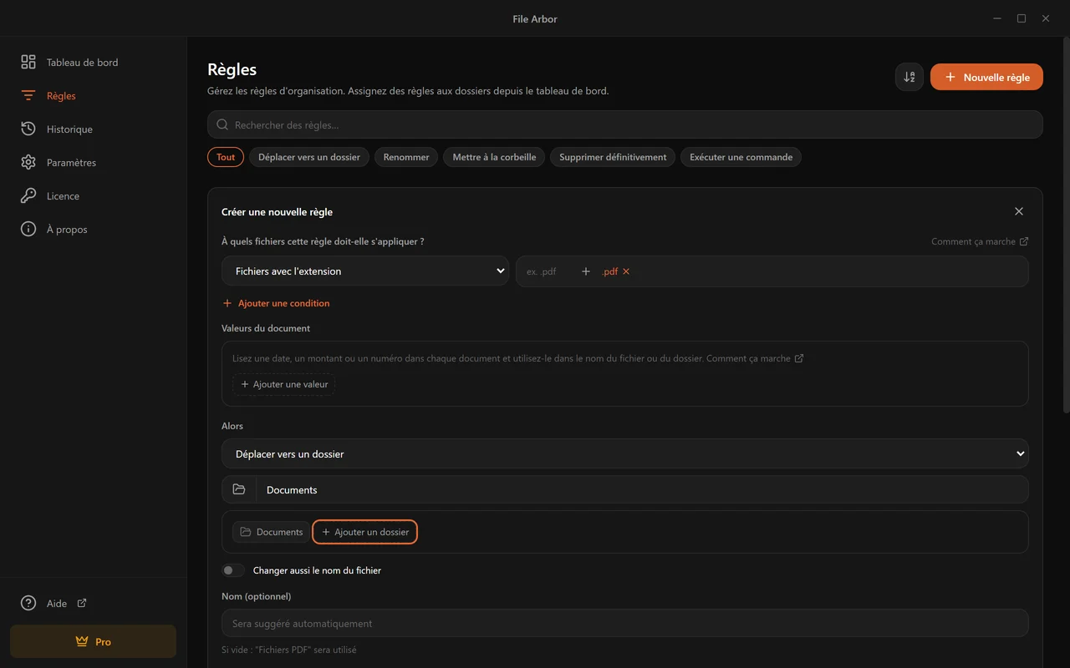Open Comment ça marche link in Valeurs du document
The height and width of the screenshot is (668, 1070).
click(x=755, y=358)
